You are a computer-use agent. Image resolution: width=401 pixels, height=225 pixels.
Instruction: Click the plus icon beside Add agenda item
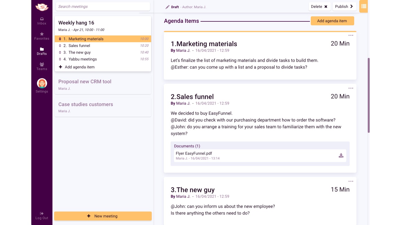[x=60, y=67]
